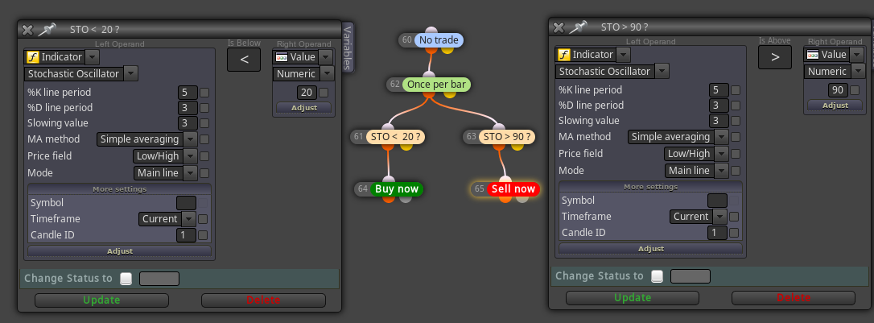The height and width of the screenshot is (323, 874).
Task: Click Change Status color box in STO < 20 panel
Action: [x=159, y=279]
